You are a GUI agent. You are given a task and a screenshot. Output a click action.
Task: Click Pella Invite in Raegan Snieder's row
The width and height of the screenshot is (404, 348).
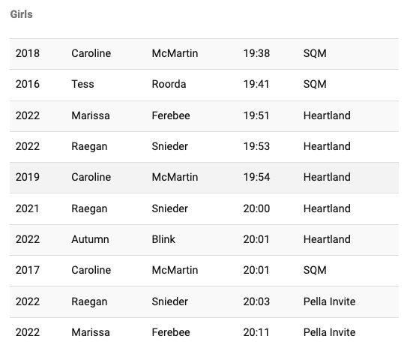(x=329, y=301)
